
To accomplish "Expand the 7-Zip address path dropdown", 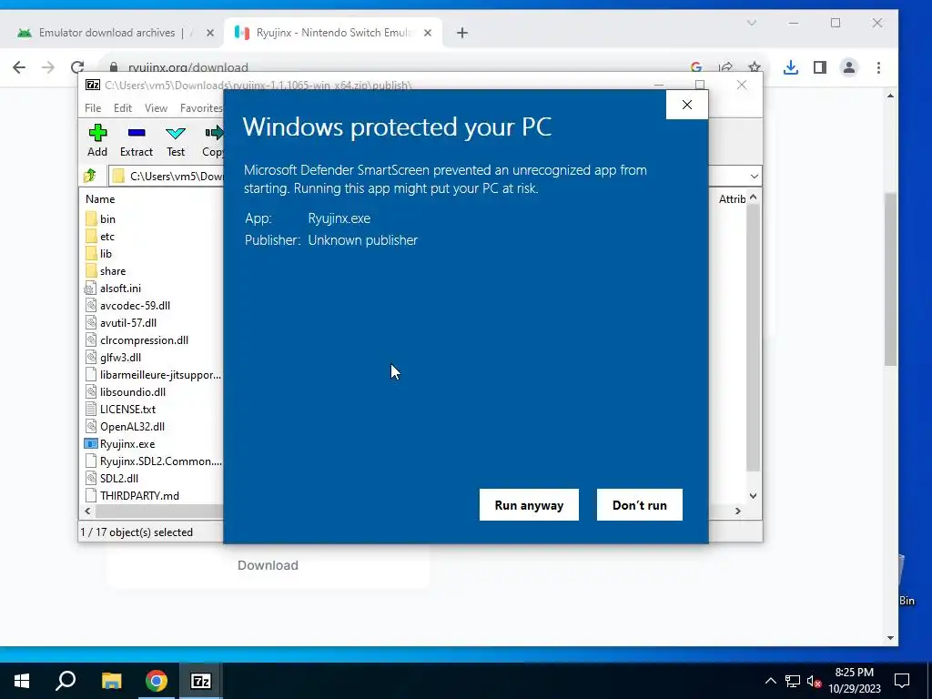I will tap(754, 176).
